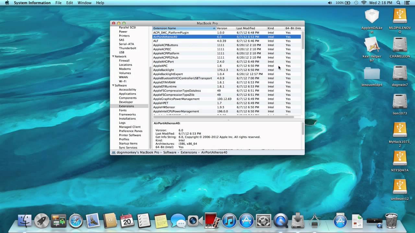The image size is (415, 233).
Task: Select Wi-Fi under Network in sidebar
Action: 123,81
